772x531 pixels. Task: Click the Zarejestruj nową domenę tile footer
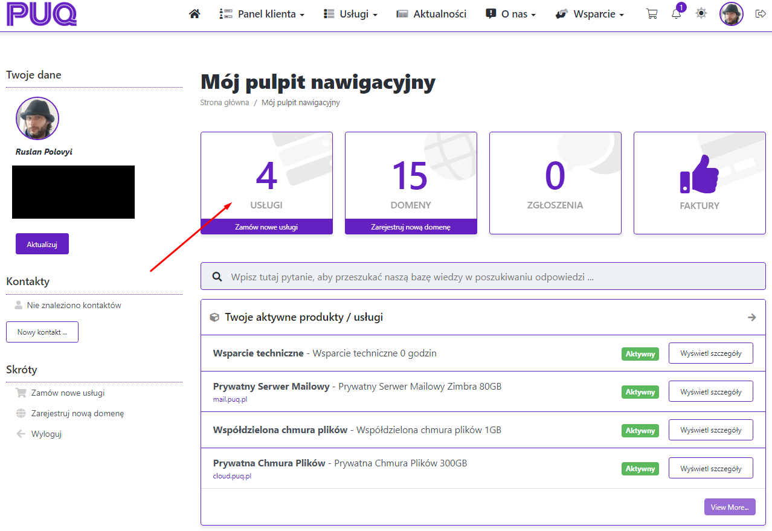pos(411,227)
